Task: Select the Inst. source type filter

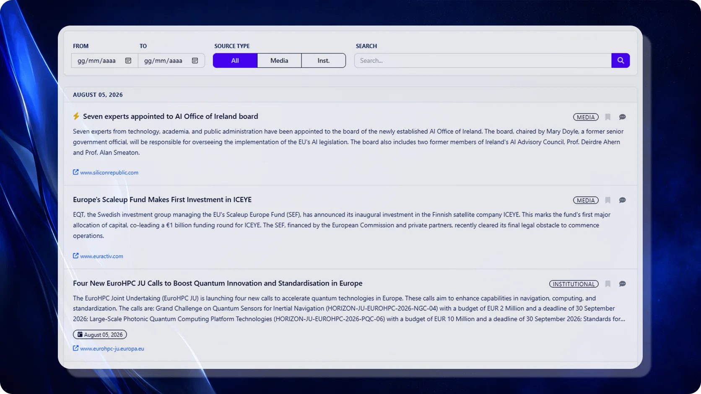Action: [324, 60]
